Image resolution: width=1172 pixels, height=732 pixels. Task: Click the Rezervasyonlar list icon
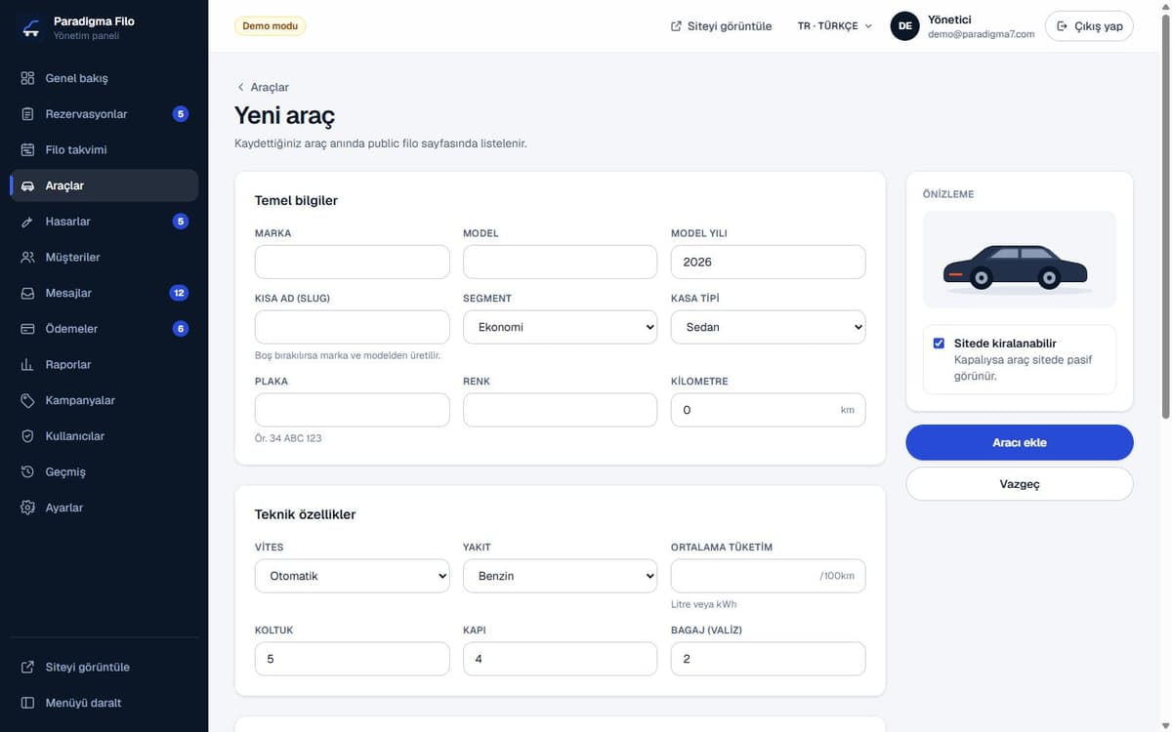pyautogui.click(x=27, y=114)
